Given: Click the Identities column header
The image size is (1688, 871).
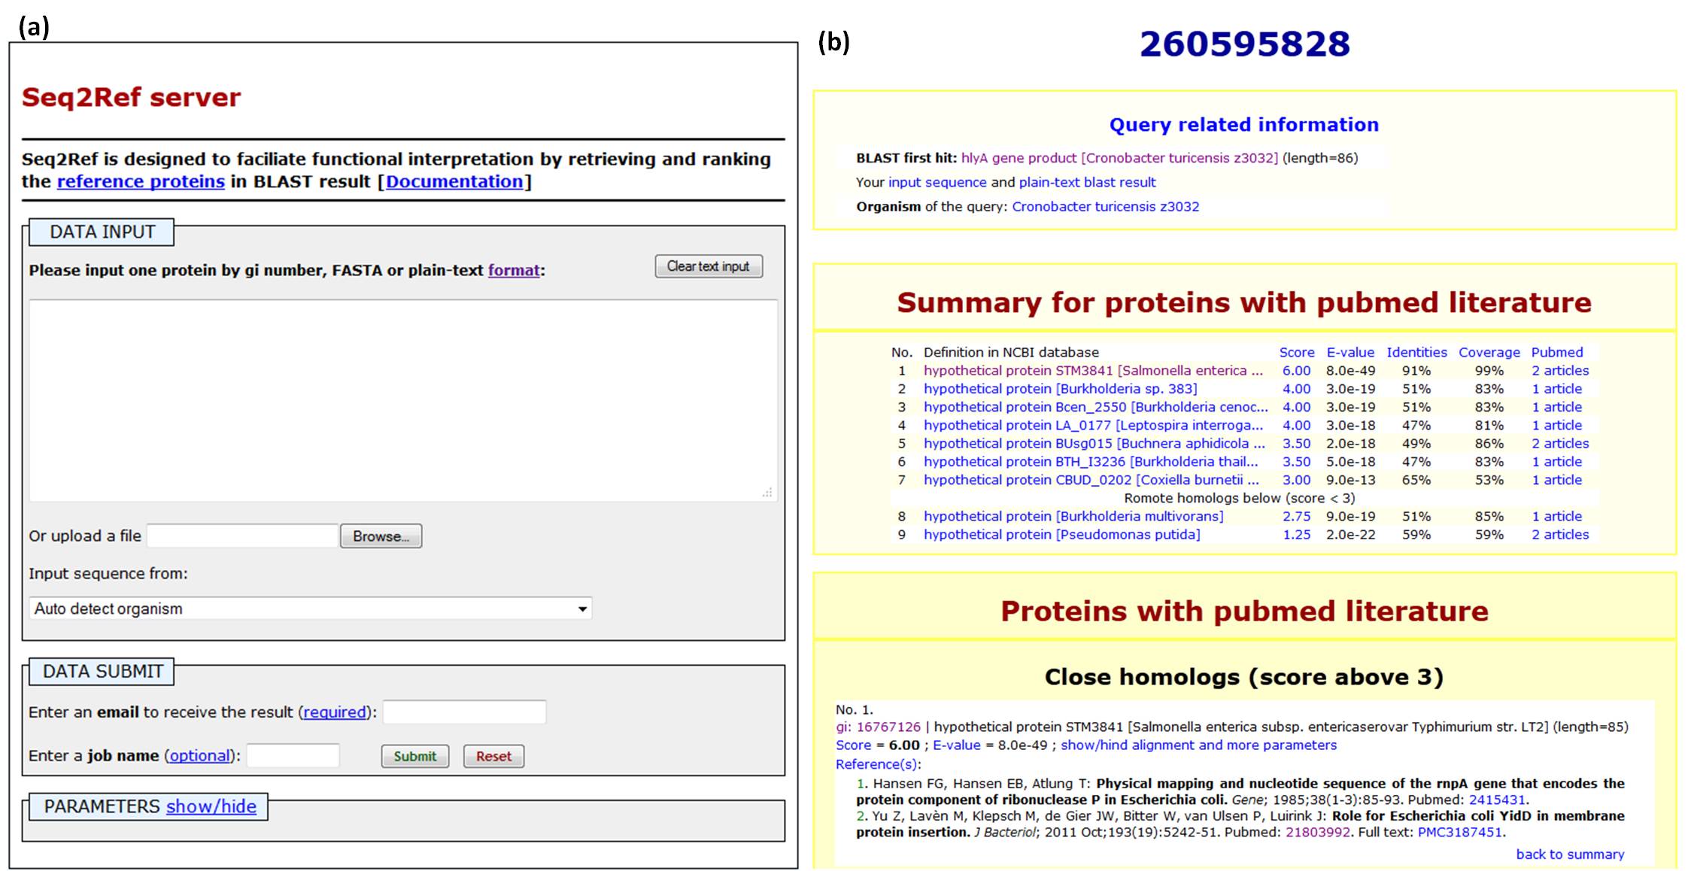Looking at the screenshot, I should [1416, 352].
